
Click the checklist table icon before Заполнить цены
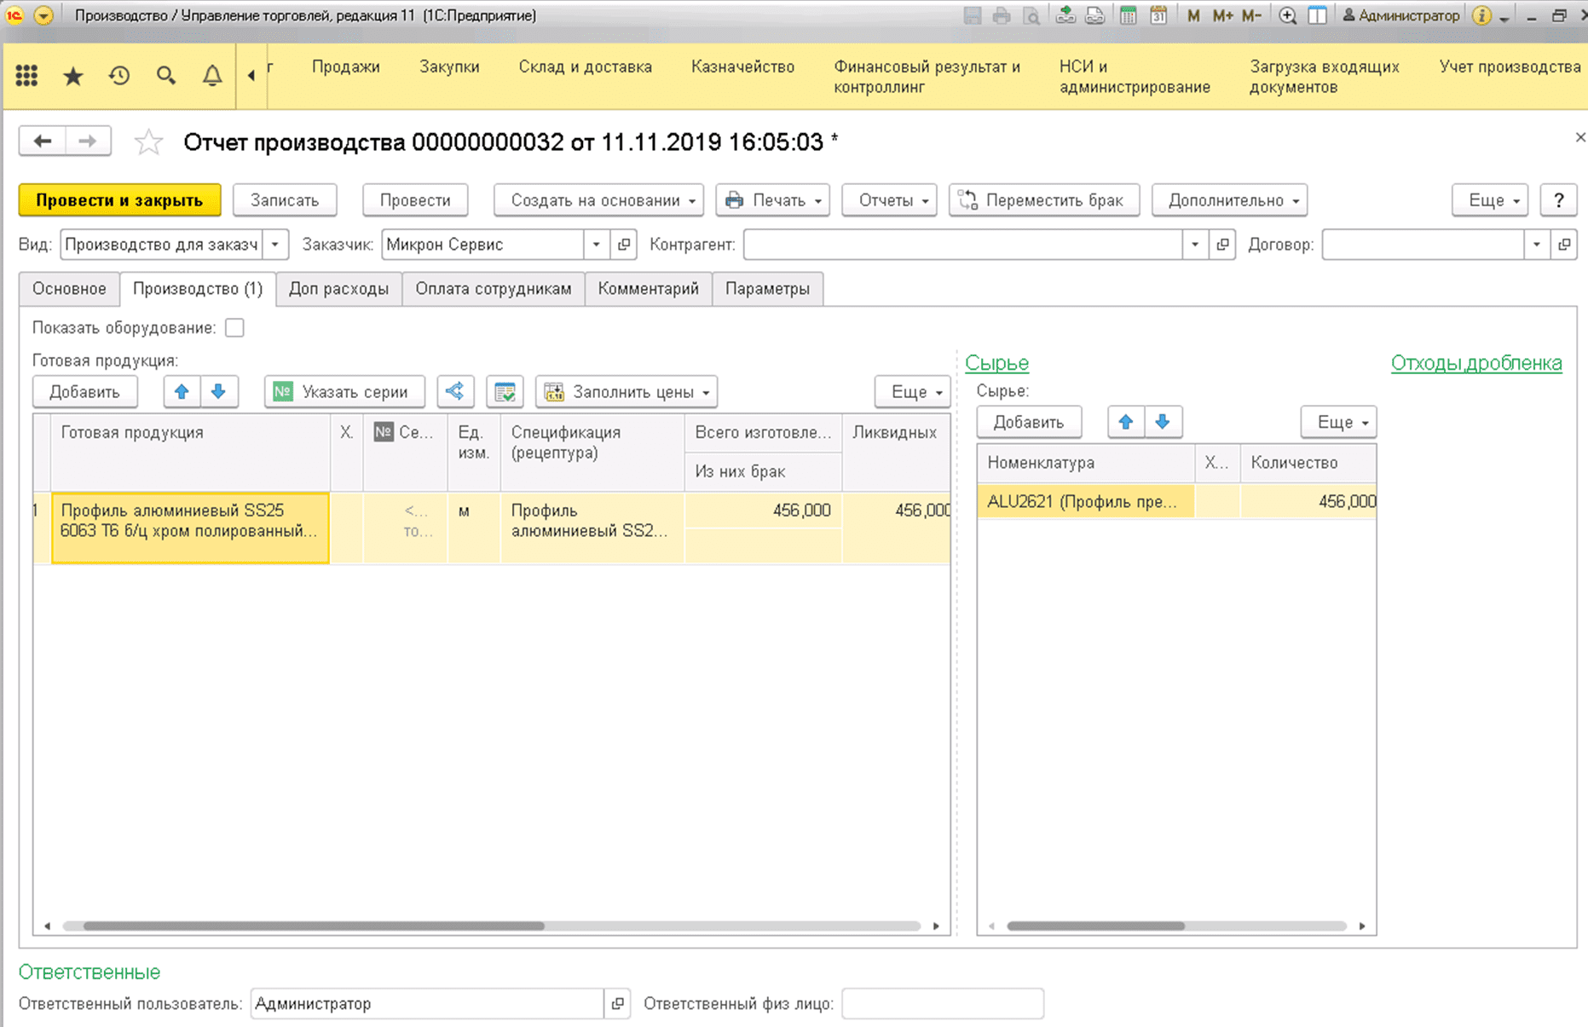pos(505,392)
